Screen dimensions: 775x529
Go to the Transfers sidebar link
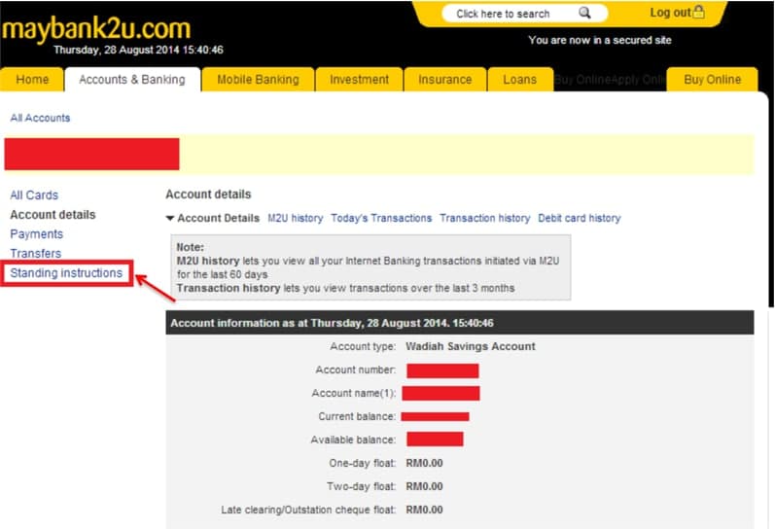click(36, 253)
